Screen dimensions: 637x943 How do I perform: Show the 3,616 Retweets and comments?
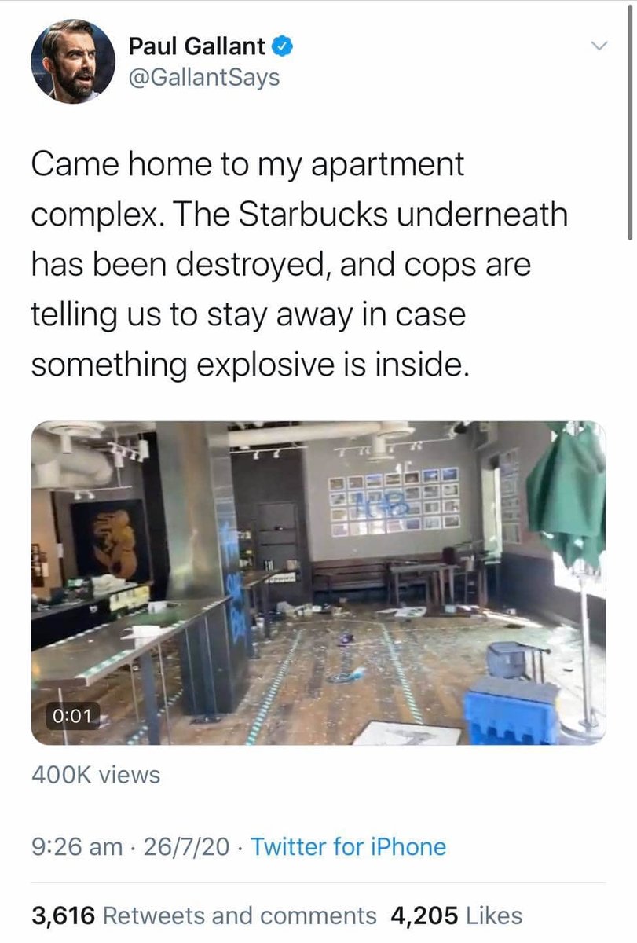pyautogui.click(x=204, y=915)
